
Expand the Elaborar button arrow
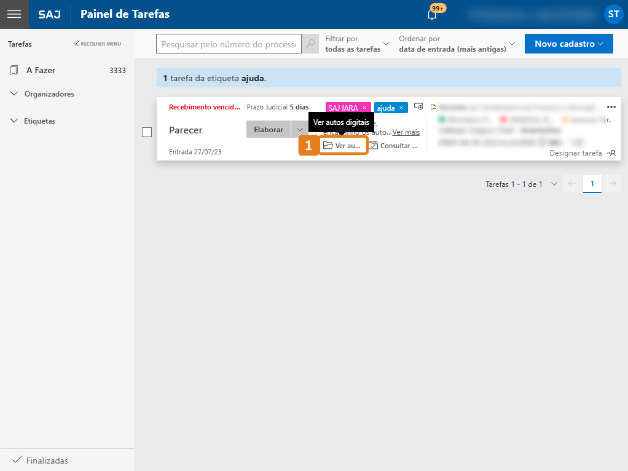(x=300, y=130)
